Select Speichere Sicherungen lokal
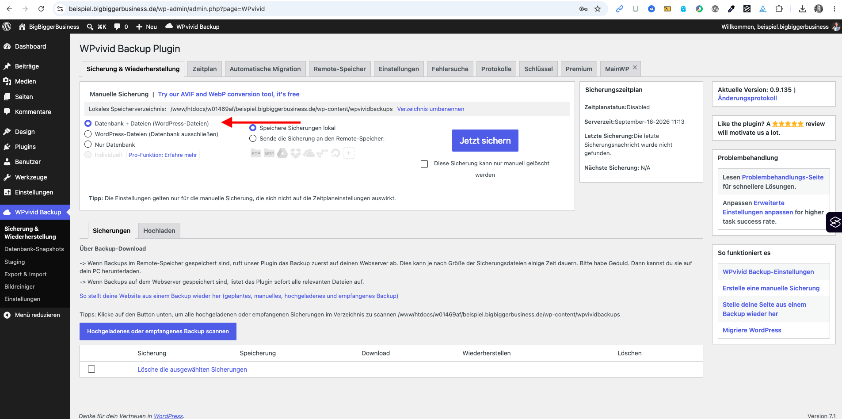 click(253, 128)
